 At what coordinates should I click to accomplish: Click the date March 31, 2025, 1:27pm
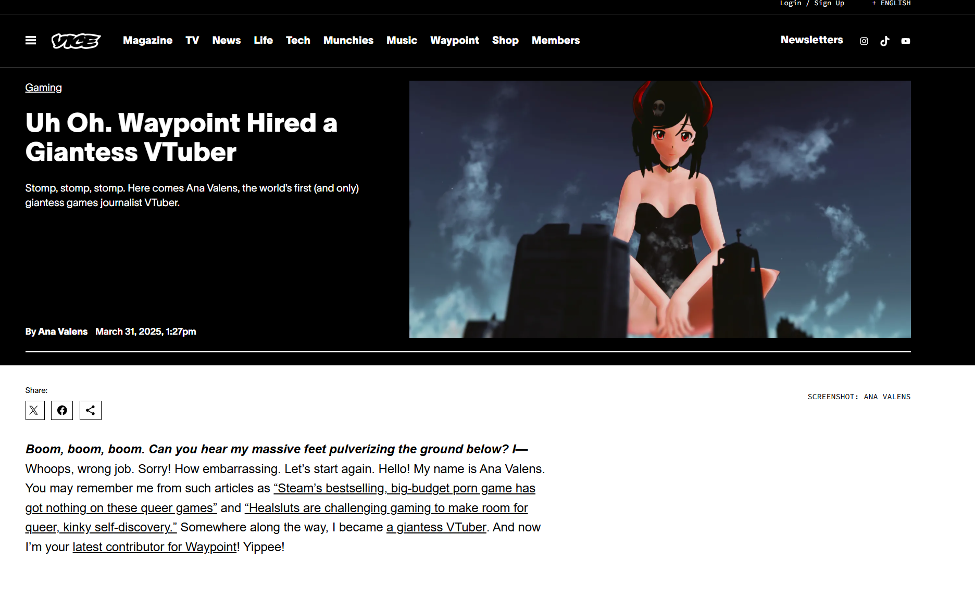coord(146,332)
